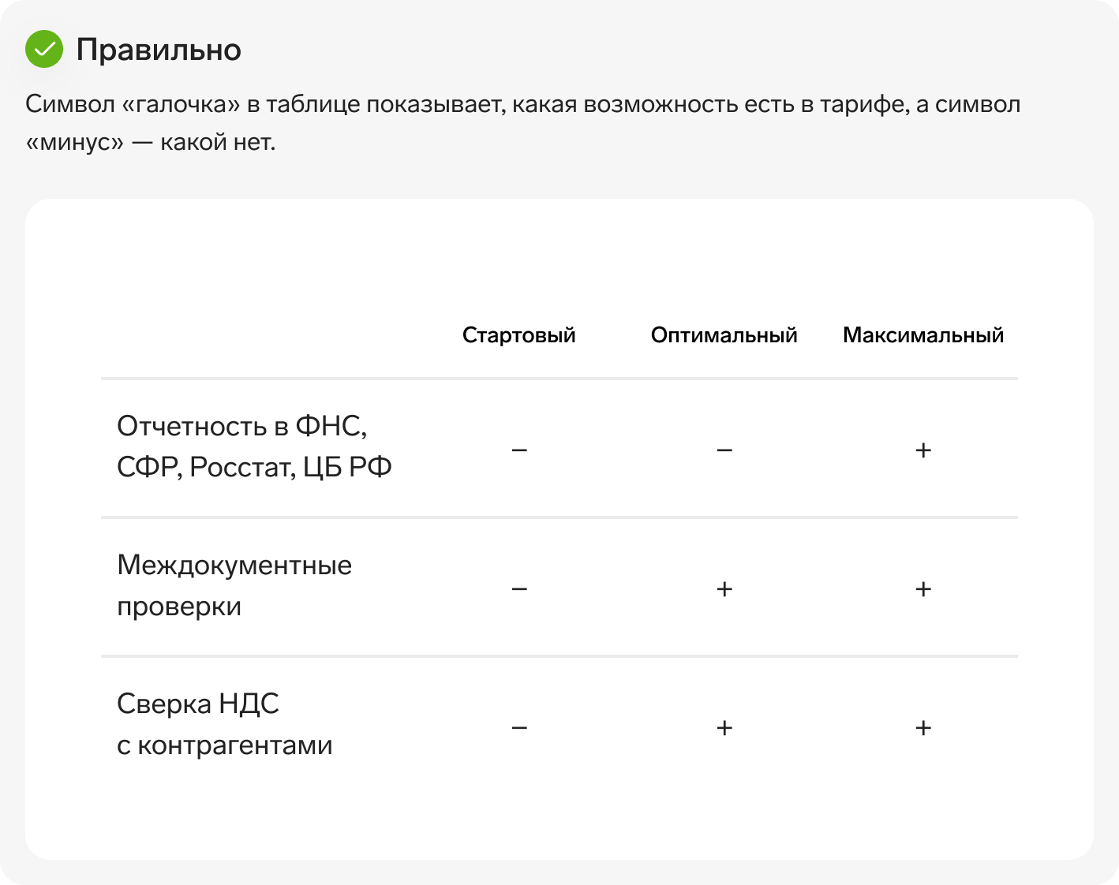Click minus icon for Отчетность under Оптимальный
The height and width of the screenshot is (885, 1119).
[724, 450]
